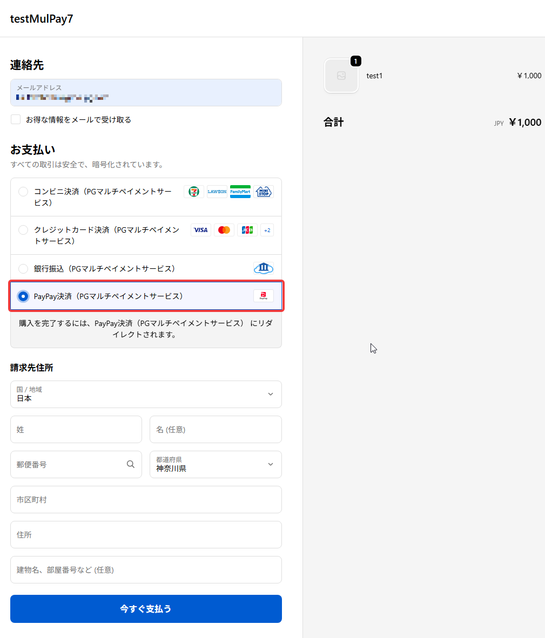Click the Mastercard icon
This screenshot has height=638, width=545.
224,230
